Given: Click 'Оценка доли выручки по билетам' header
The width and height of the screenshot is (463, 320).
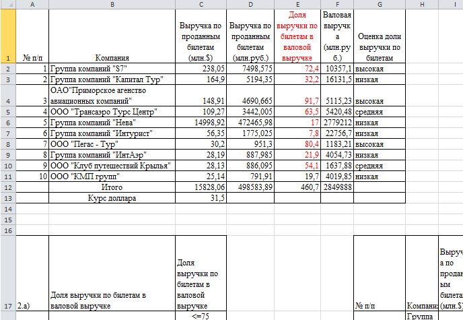Looking at the screenshot, I should pos(380,36).
